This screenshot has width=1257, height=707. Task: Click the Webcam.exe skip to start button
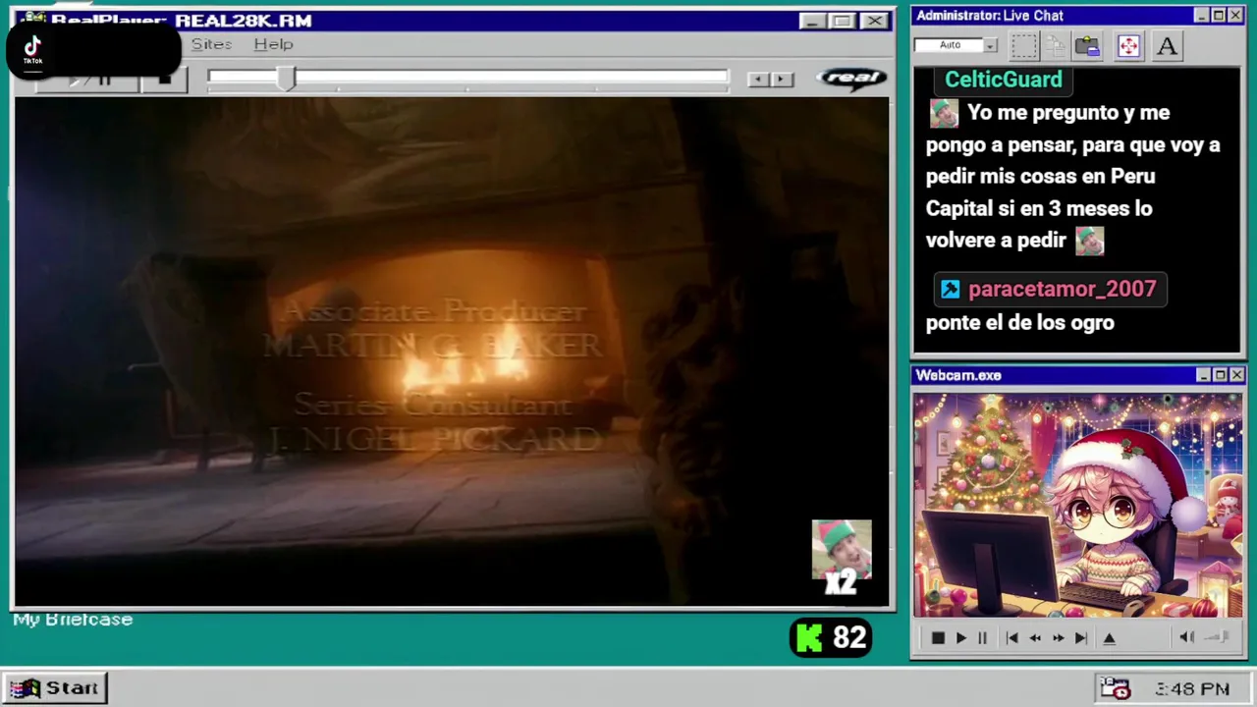(x=1011, y=638)
